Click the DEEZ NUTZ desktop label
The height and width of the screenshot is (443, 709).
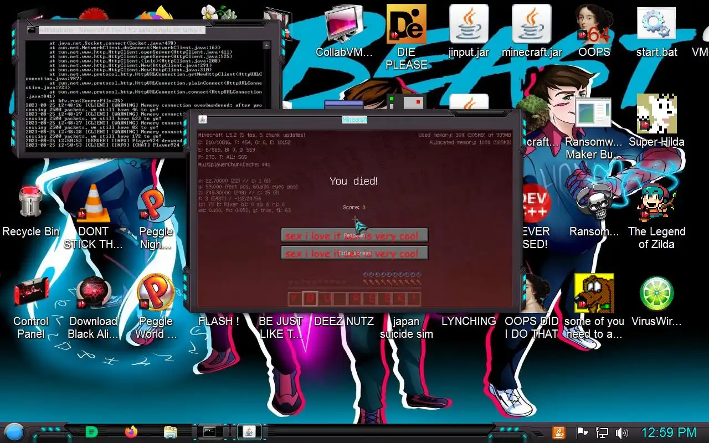[344, 321]
